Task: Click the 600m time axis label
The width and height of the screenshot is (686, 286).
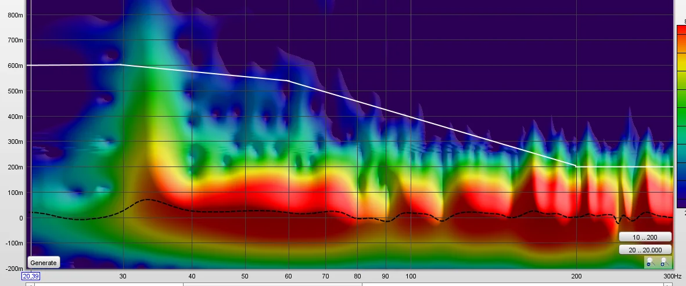Action: point(16,66)
